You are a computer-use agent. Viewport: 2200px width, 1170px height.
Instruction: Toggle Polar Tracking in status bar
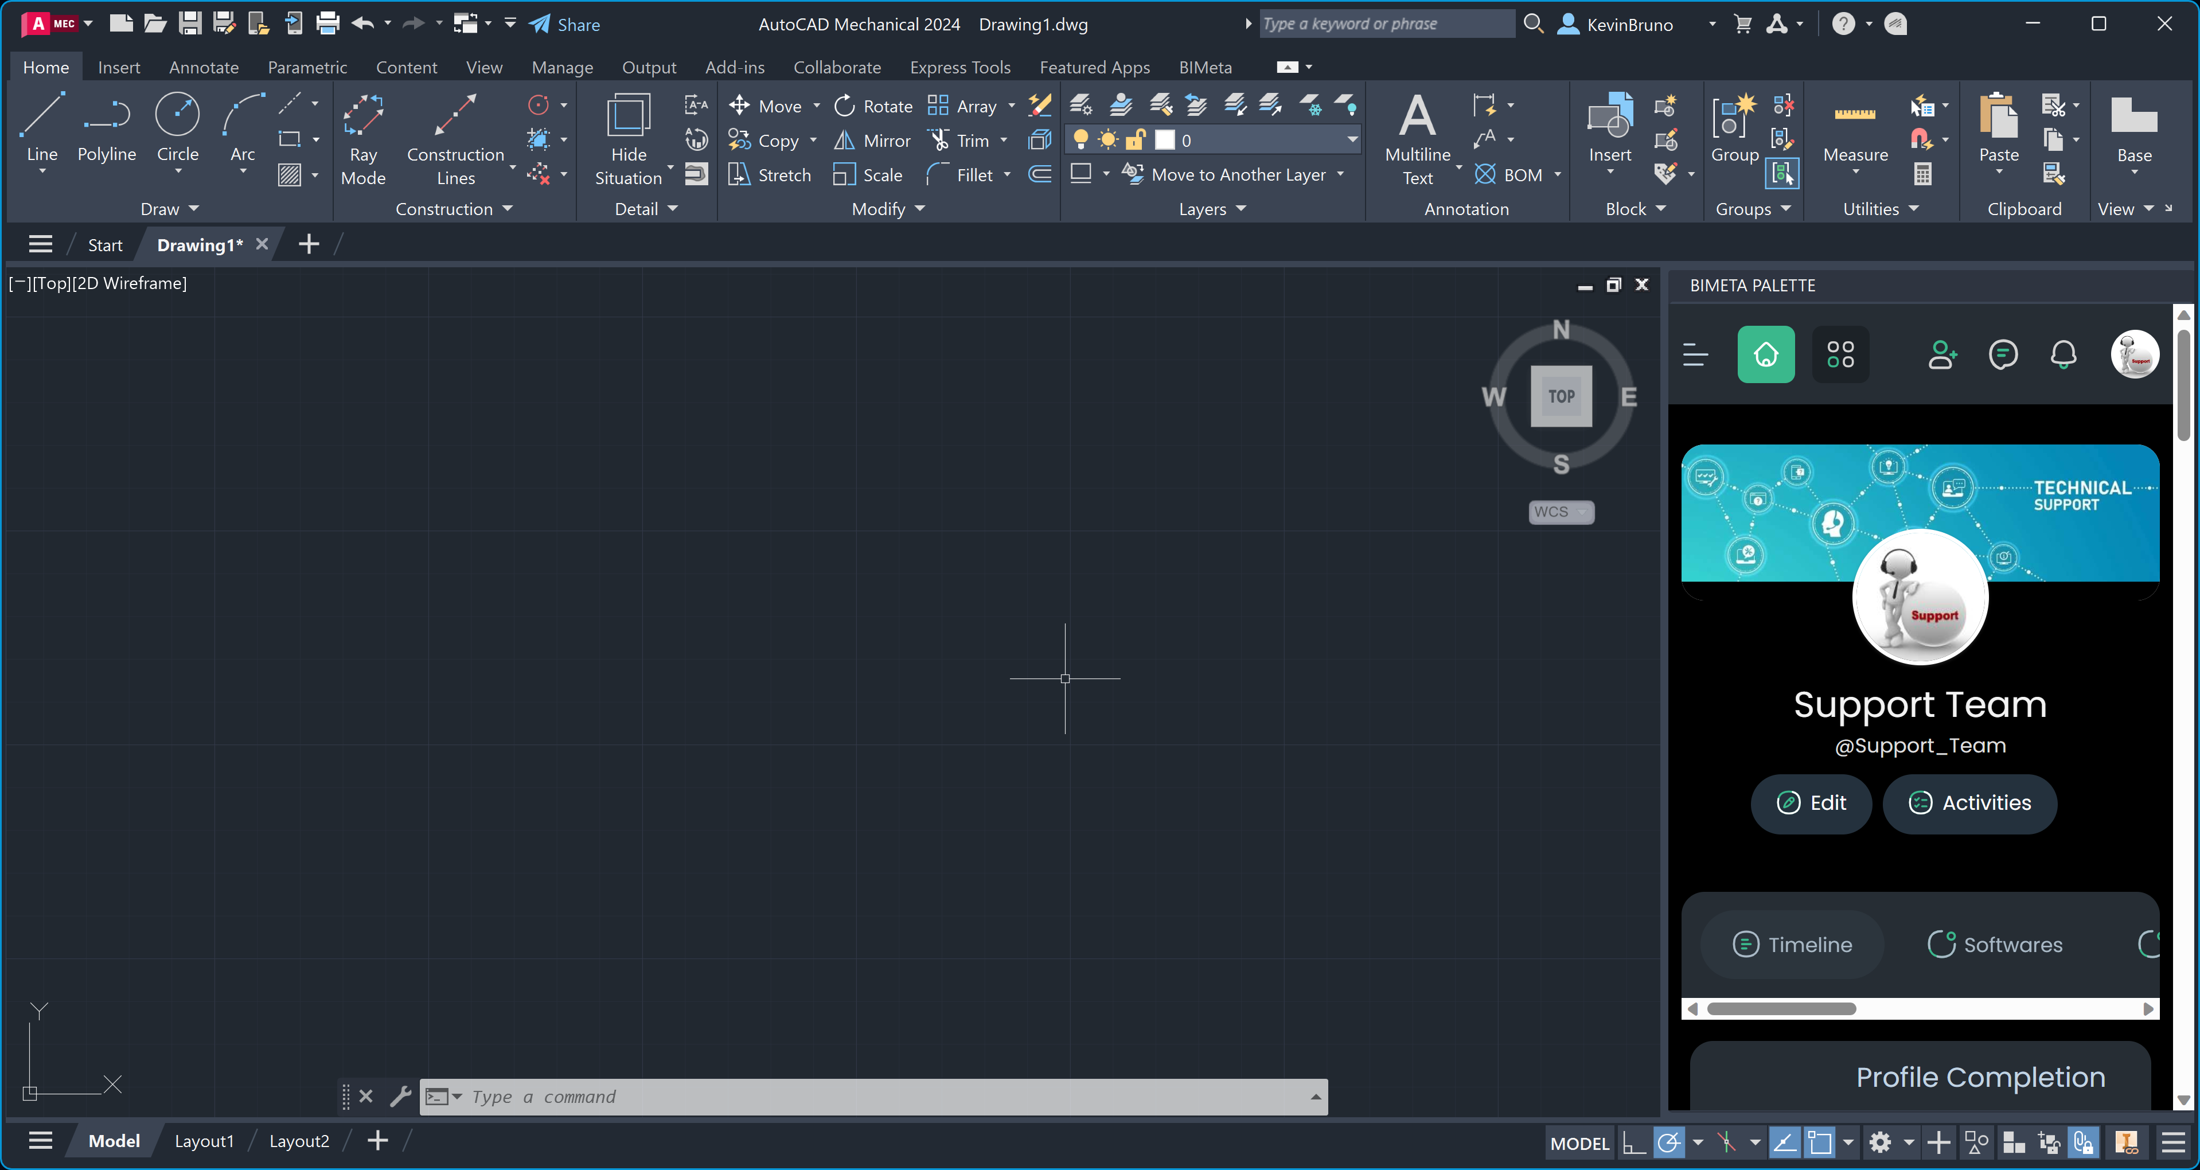(1669, 1142)
